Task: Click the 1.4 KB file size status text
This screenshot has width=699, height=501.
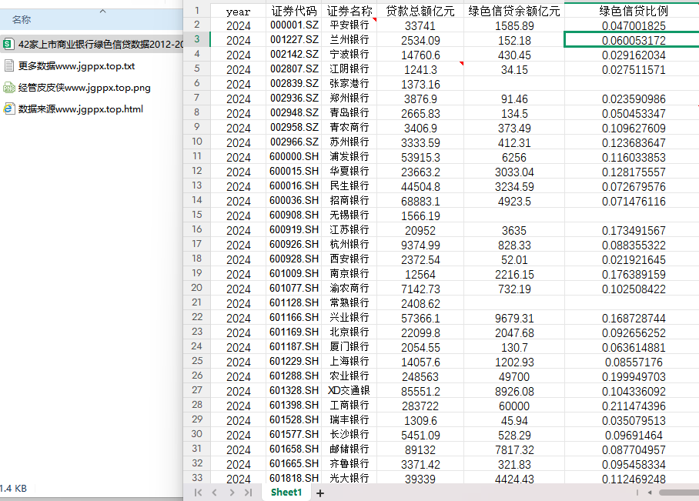Action: tap(13, 489)
